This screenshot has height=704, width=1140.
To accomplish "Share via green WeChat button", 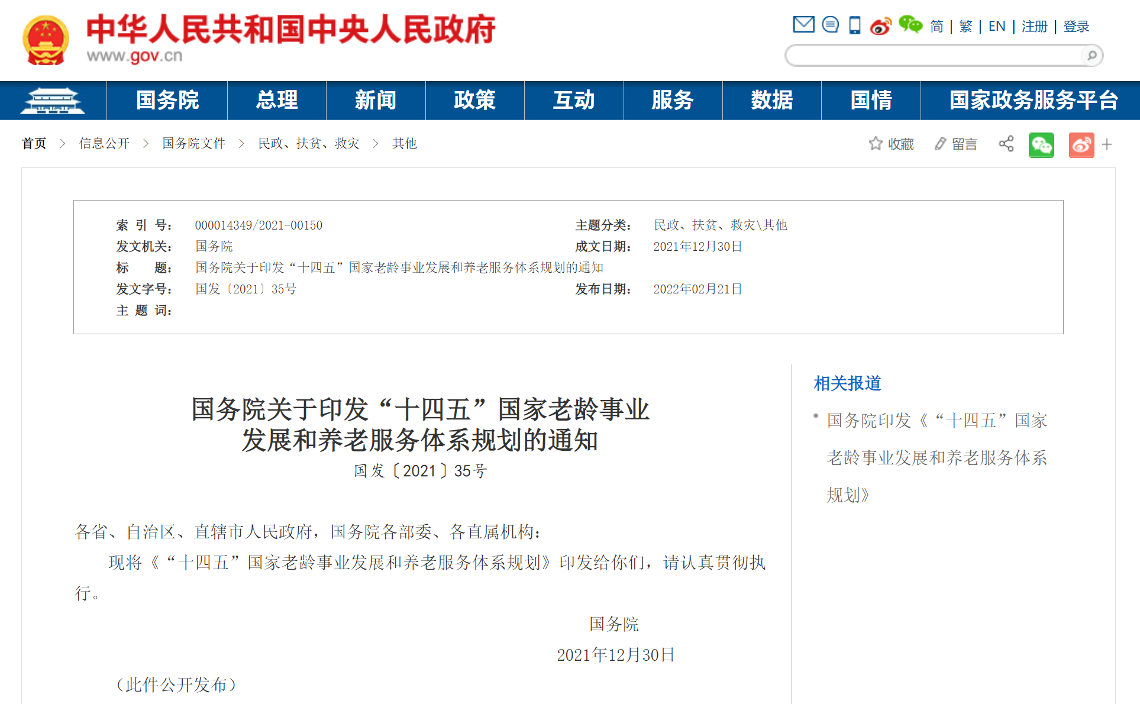I will point(1041,145).
